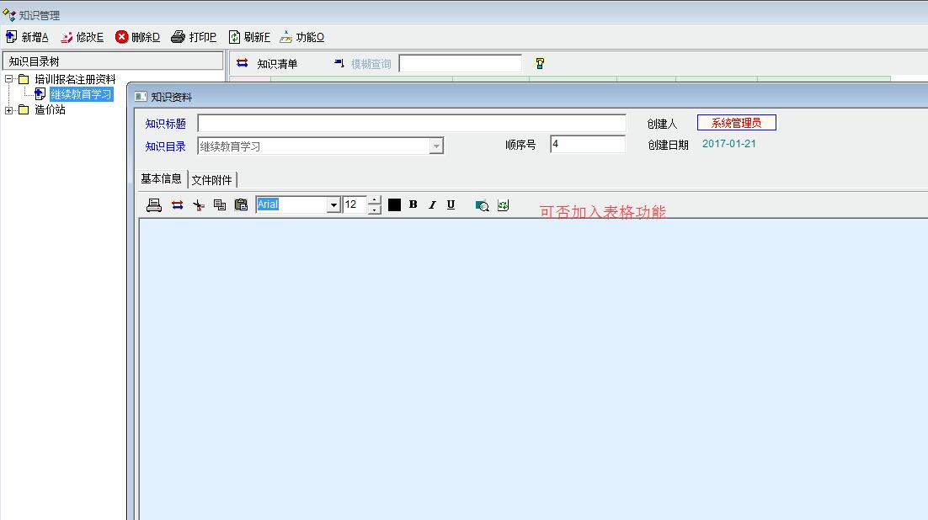Viewport: 928px width, 520px height.
Task: Click the scissors cut icon in editor
Action: click(199, 204)
